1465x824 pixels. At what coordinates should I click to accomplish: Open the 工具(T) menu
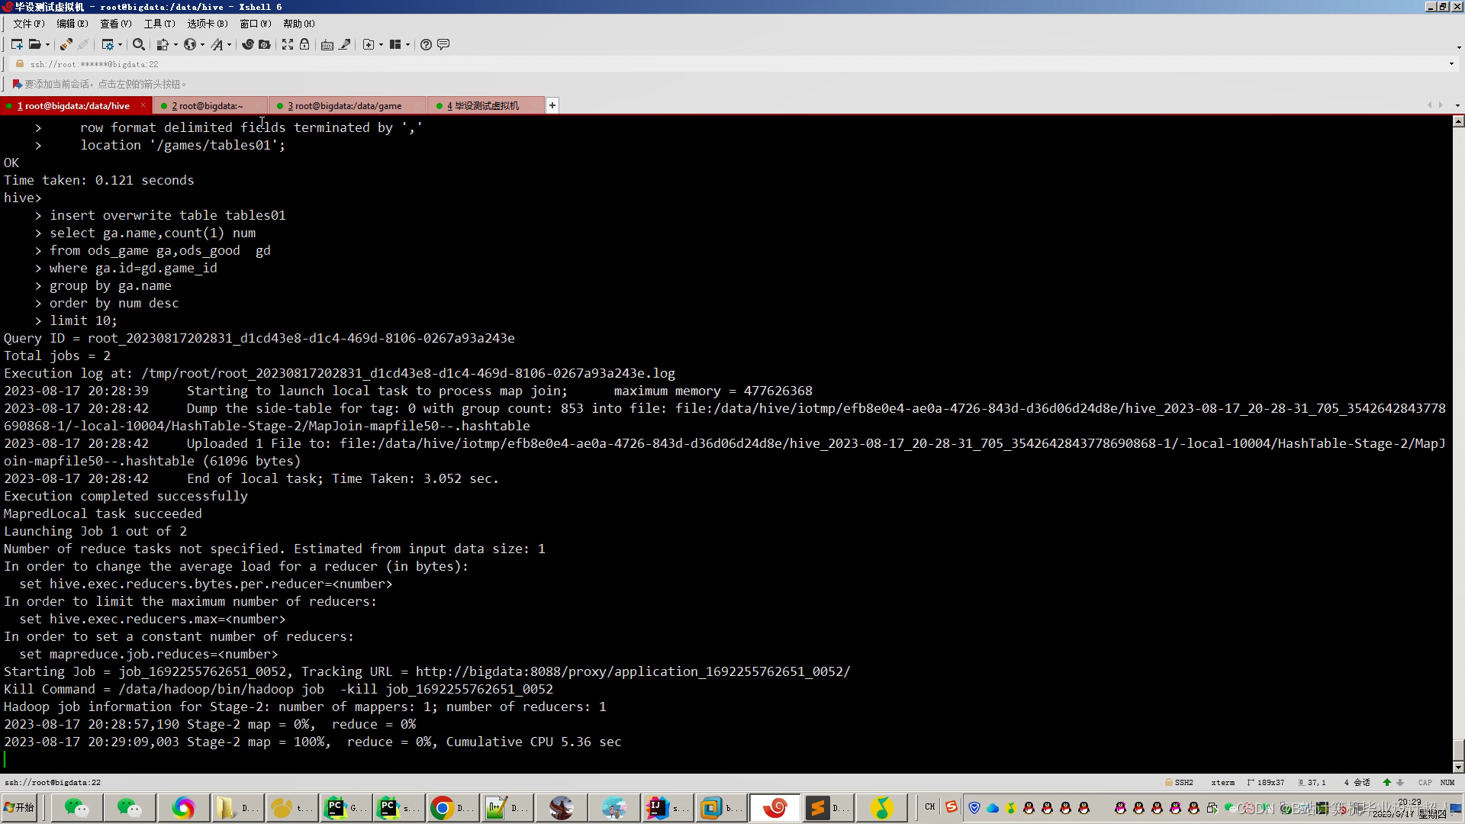click(159, 24)
